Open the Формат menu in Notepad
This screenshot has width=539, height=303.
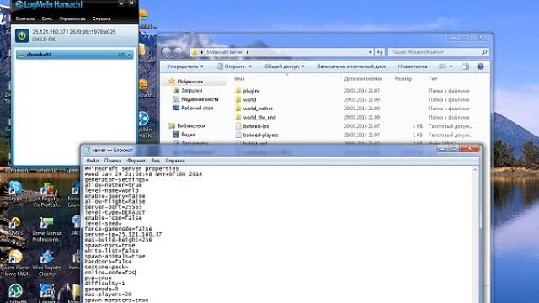coord(136,161)
